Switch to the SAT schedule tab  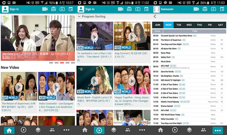coord(220,25)
